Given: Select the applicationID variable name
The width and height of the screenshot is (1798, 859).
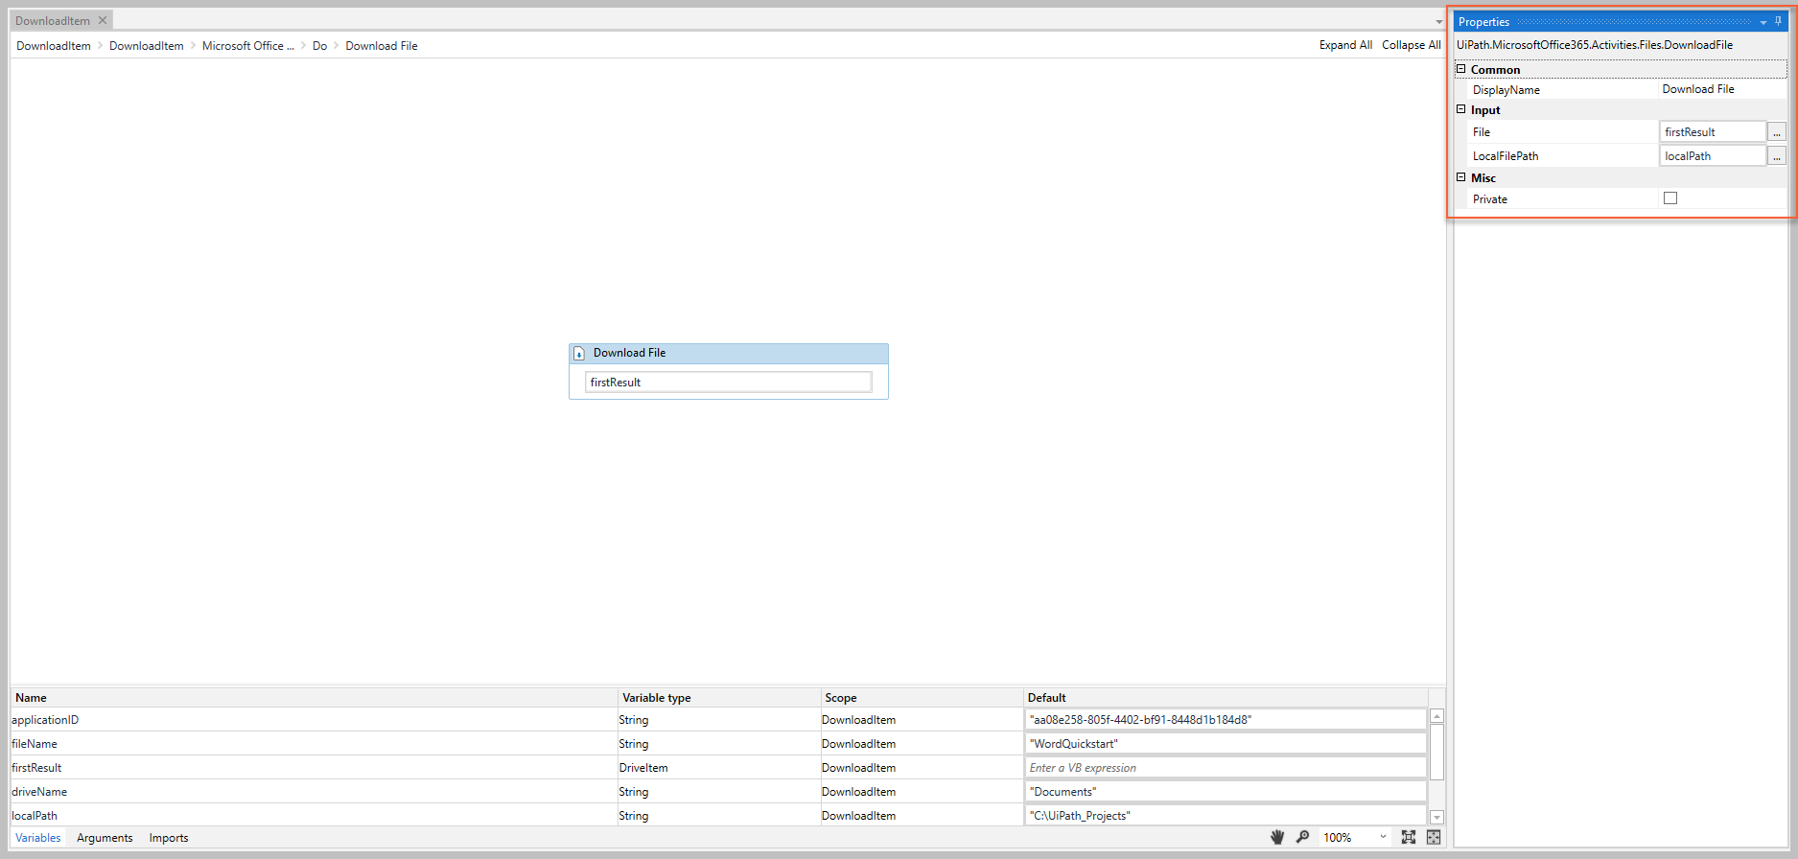Looking at the screenshot, I should pyautogui.click(x=45, y=720).
